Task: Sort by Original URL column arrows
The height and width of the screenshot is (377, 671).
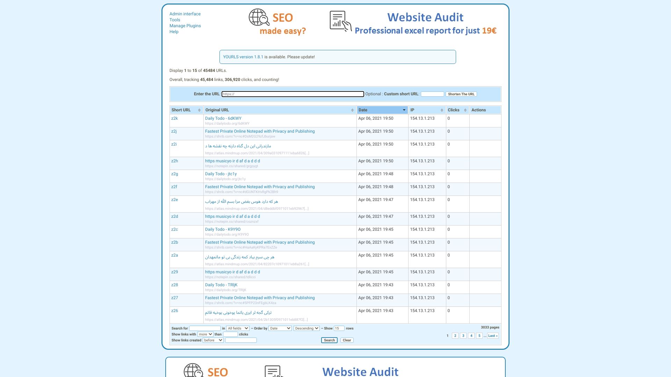Action: pos(352,110)
